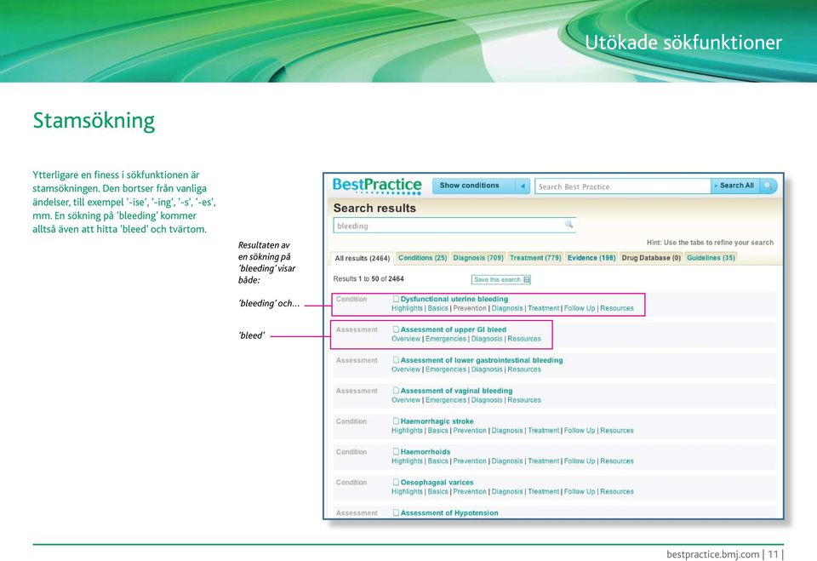Focus the Search Best Practice input field

[x=623, y=186]
